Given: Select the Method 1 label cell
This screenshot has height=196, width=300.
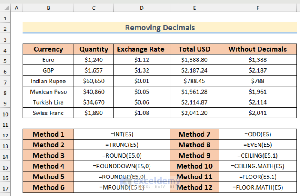Looking at the screenshot, I should (48, 134).
